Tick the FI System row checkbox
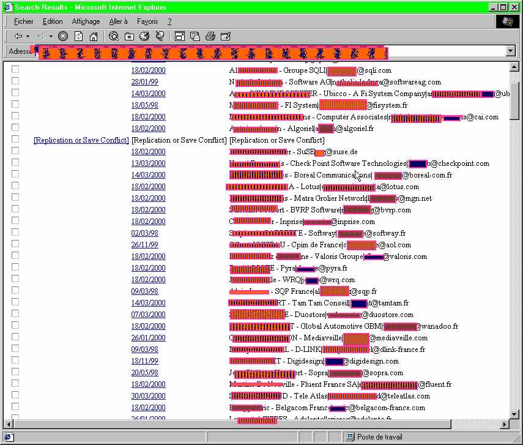This screenshot has width=523, height=445. coord(15,104)
